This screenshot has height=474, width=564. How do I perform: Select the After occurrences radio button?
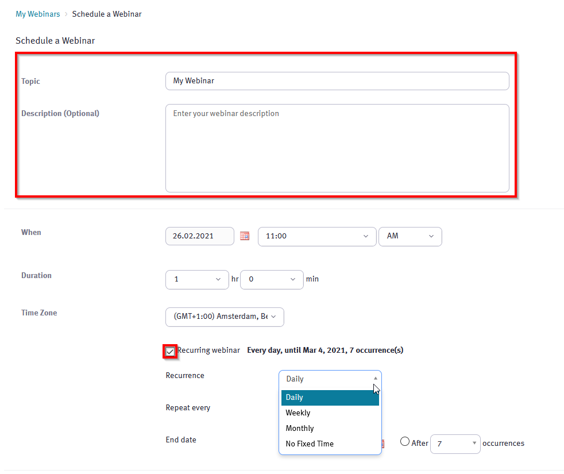pyautogui.click(x=405, y=442)
